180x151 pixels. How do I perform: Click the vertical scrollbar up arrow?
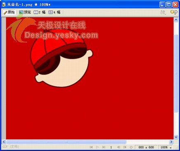pos(176,20)
